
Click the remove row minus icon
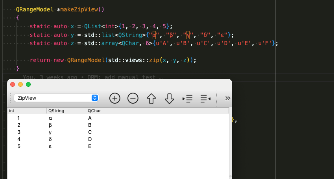(x=133, y=99)
